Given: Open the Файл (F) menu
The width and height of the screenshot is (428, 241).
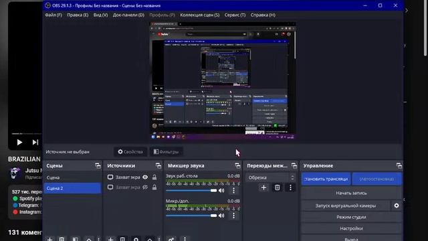Looking at the screenshot, I should click(x=53, y=15).
